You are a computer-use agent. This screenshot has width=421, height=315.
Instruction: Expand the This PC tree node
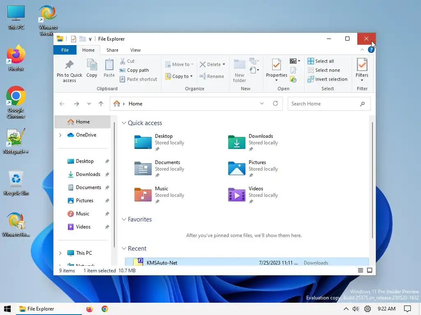pyautogui.click(x=60, y=253)
